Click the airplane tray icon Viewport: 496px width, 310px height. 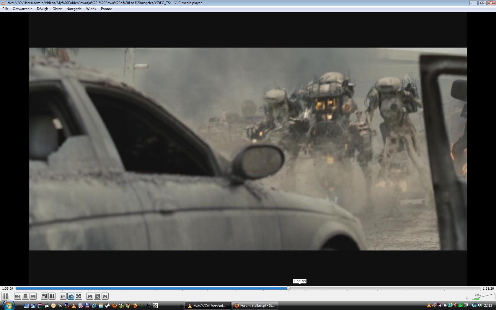[x=445, y=306]
